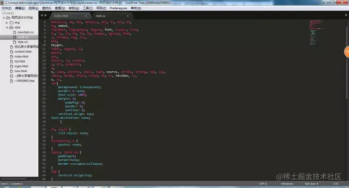Close the index.html tab

click(86, 16)
